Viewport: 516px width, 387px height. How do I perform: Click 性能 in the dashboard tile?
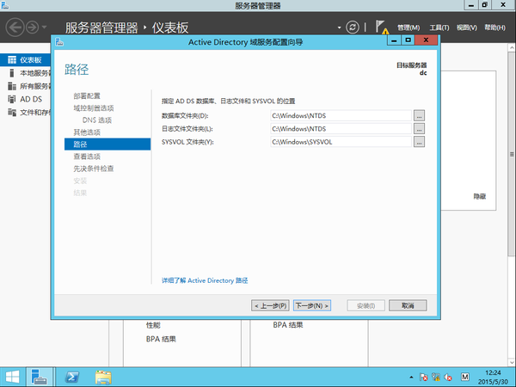point(153,325)
